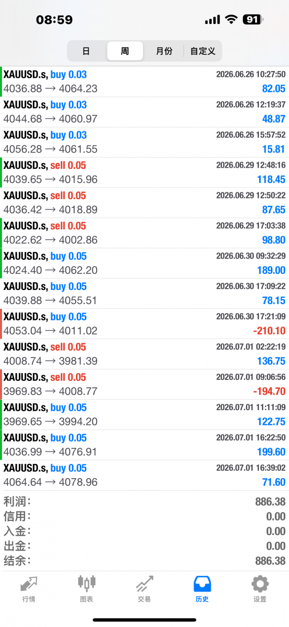Open the 行情 quotes tab icon
The width and height of the screenshot is (289, 627).
[29, 583]
